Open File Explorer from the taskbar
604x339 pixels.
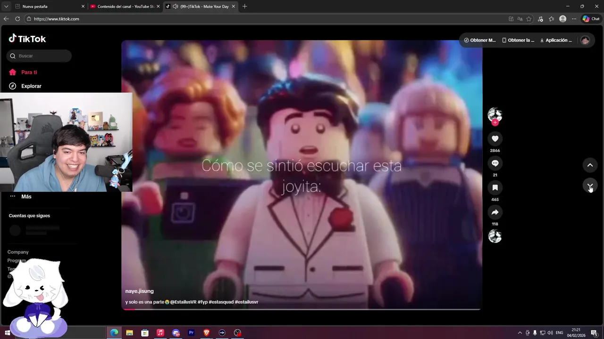coord(129,333)
